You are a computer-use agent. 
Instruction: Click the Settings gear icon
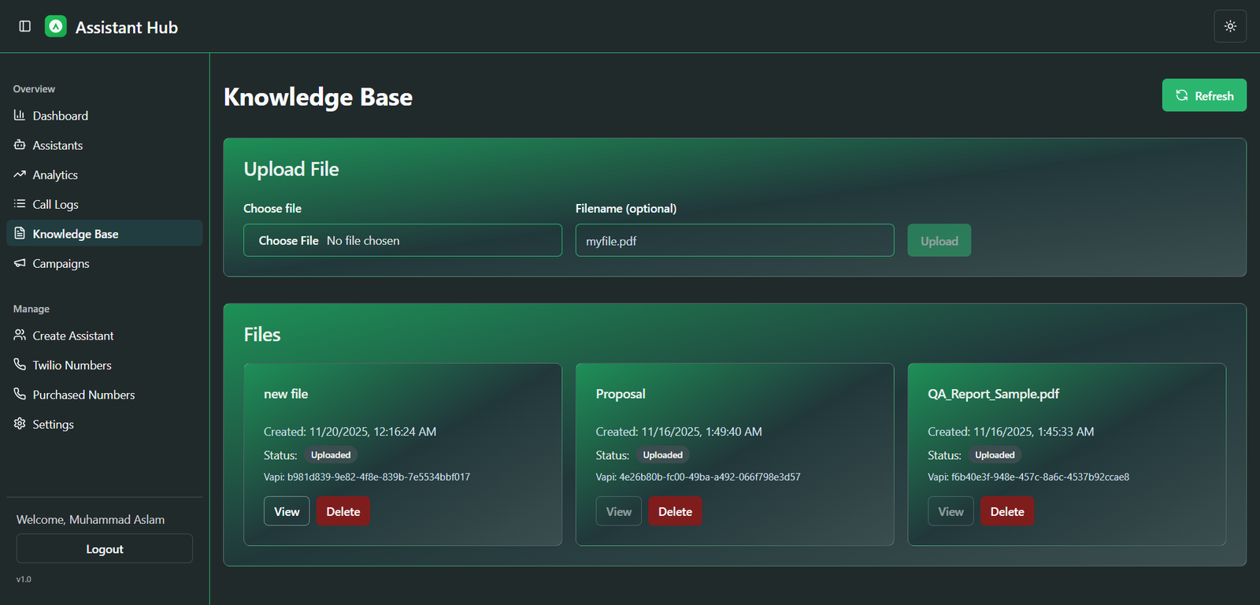click(x=20, y=424)
